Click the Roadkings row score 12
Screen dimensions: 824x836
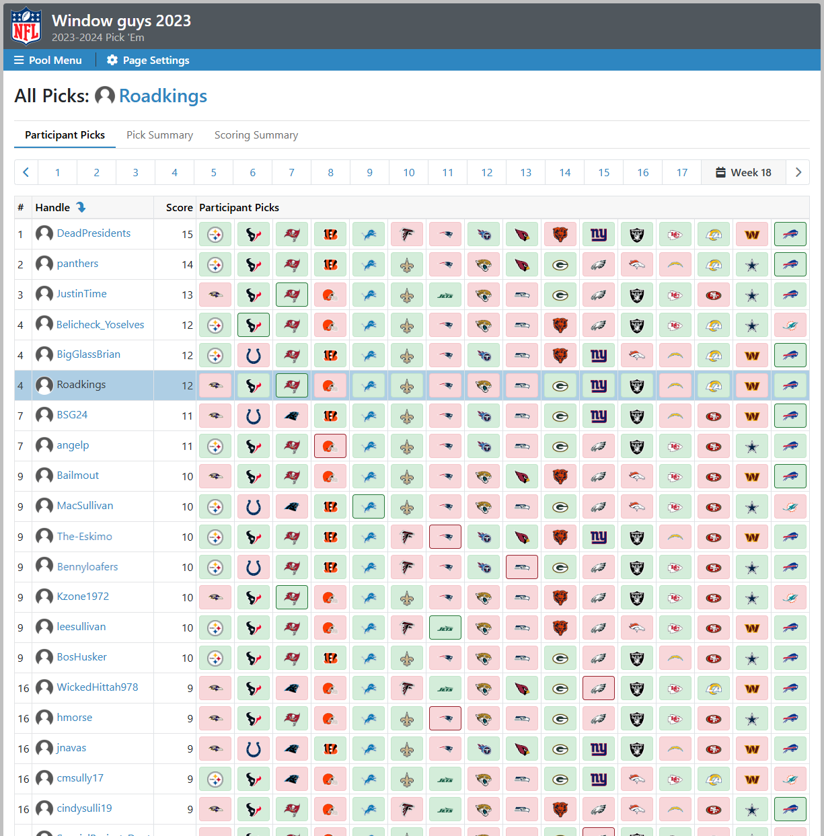click(x=187, y=385)
